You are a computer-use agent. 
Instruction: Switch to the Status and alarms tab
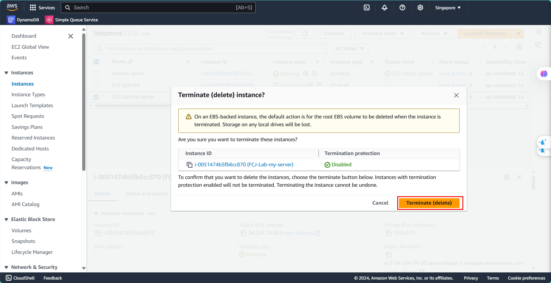coord(147,194)
